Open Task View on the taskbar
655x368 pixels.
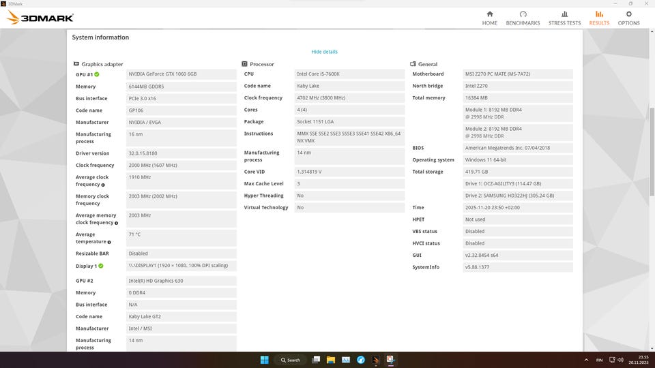pyautogui.click(x=316, y=360)
